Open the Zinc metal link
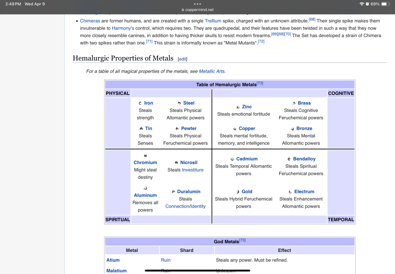The width and height of the screenshot is (395, 274). click(247, 107)
